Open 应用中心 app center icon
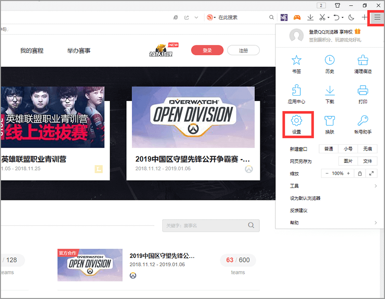The width and height of the screenshot is (385, 299). tap(296, 94)
